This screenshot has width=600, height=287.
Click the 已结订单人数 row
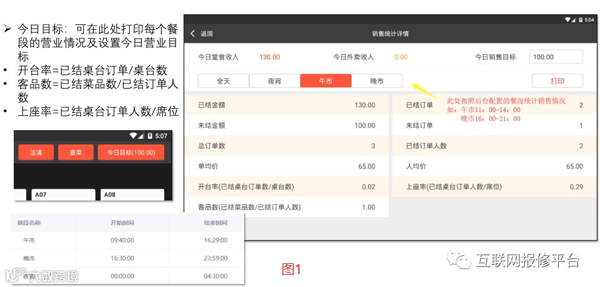[494, 146]
